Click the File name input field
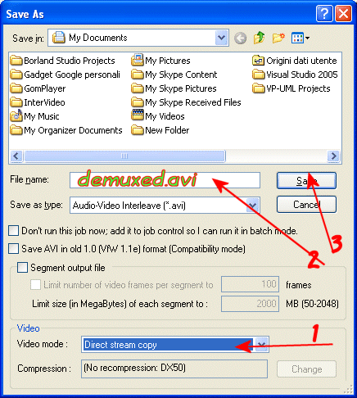This screenshot has width=357, height=398. 165,180
